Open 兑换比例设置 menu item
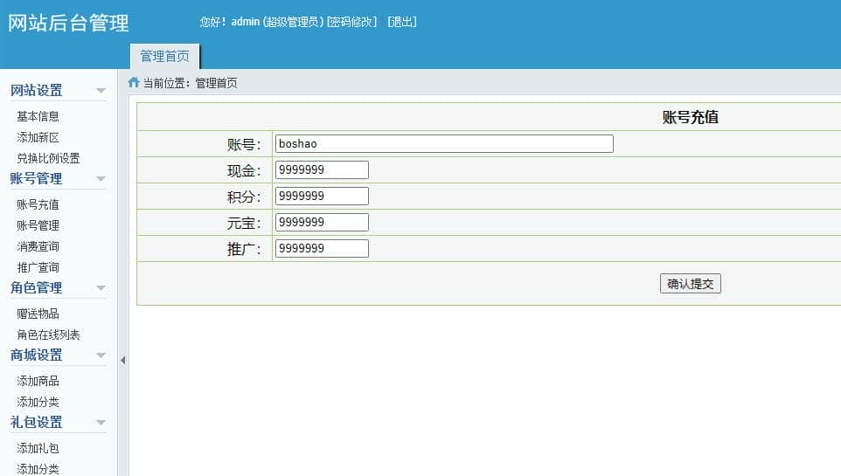The width and height of the screenshot is (841, 476). pos(48,158)
